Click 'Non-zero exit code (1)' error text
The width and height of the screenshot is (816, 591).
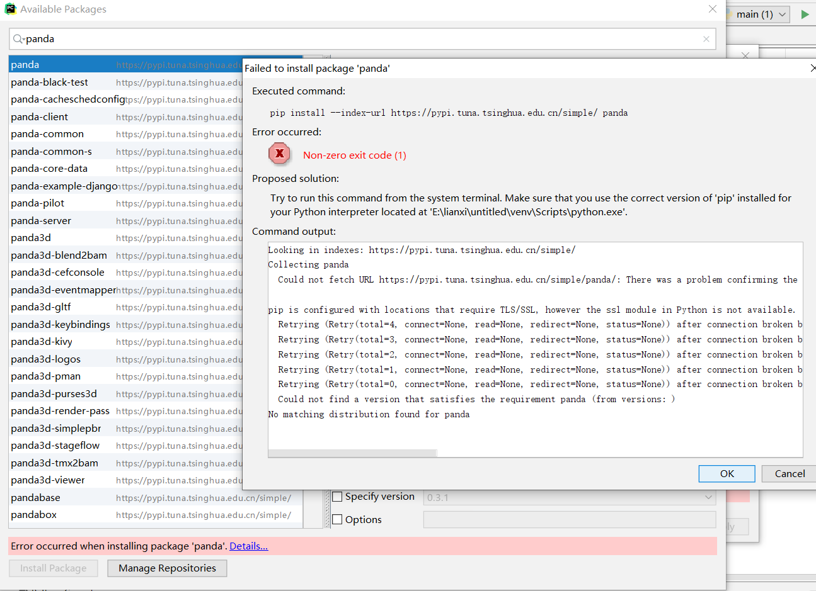point(355,155)
